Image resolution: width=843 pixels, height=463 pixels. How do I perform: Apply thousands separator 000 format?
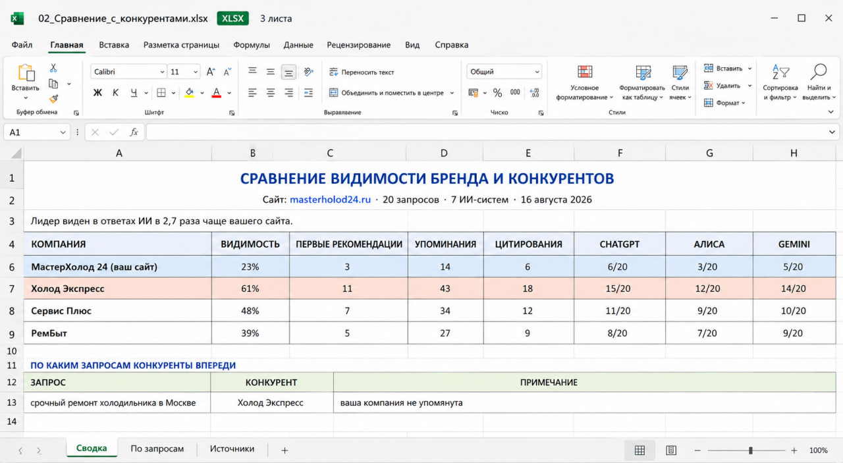coord(515,93)
